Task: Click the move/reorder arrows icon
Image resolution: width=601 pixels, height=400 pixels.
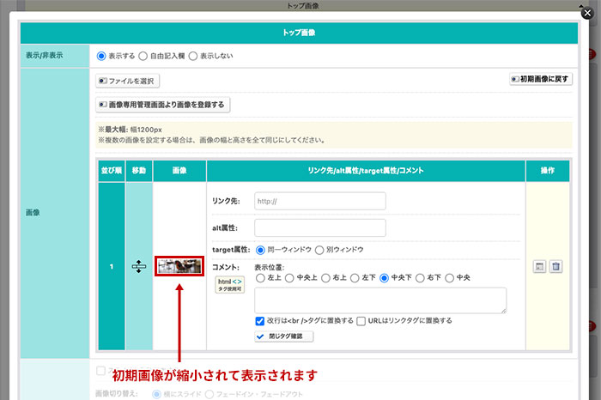Action: click(x=139, y=267)
